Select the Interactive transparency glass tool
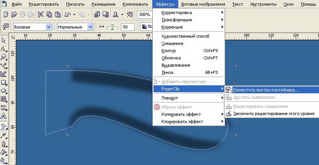Viewport: 319px width, 165px height. click(4, 126)
